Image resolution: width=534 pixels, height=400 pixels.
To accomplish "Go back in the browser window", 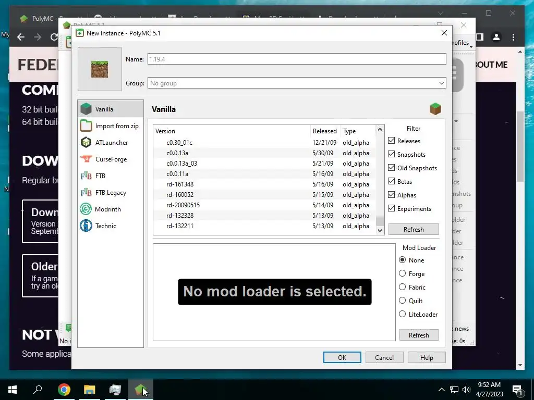I will pyautogui.click(x=21, y=37).
